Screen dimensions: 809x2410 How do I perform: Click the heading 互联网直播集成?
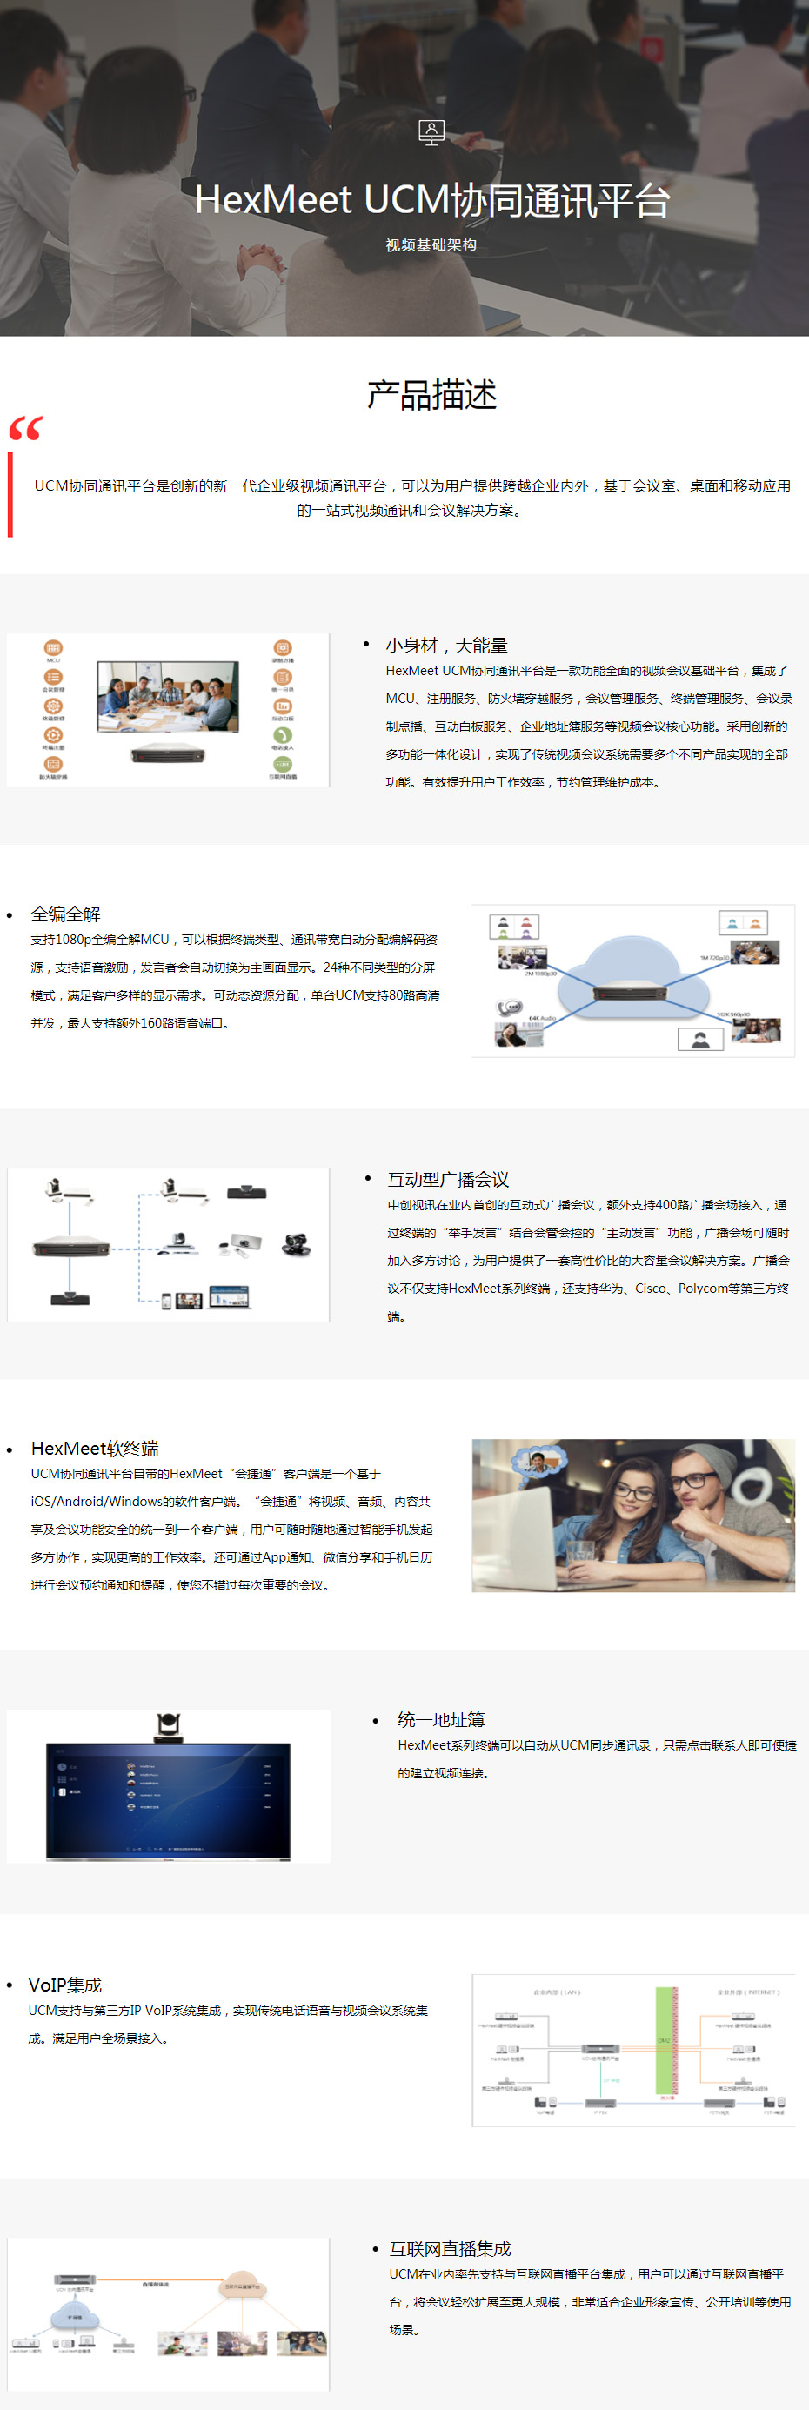coord(450,2248)
